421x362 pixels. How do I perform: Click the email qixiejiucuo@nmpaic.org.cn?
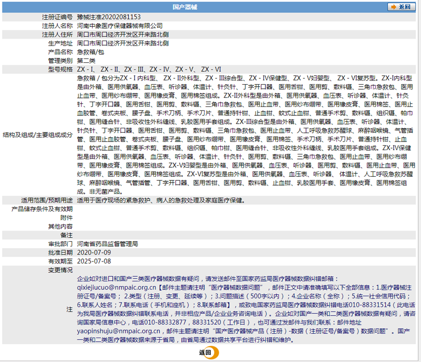click(x=116, y=287)
